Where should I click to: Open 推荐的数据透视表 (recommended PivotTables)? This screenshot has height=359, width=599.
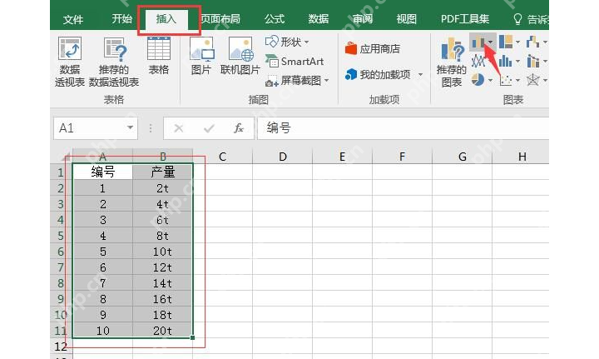(x=114, y=62)
